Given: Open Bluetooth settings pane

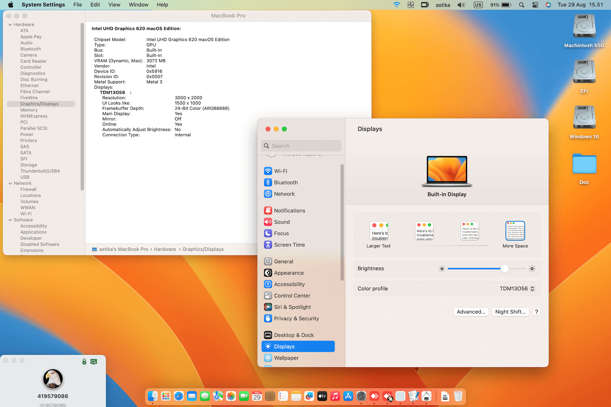Looking at the screenshot, I should tap(285, 183).
